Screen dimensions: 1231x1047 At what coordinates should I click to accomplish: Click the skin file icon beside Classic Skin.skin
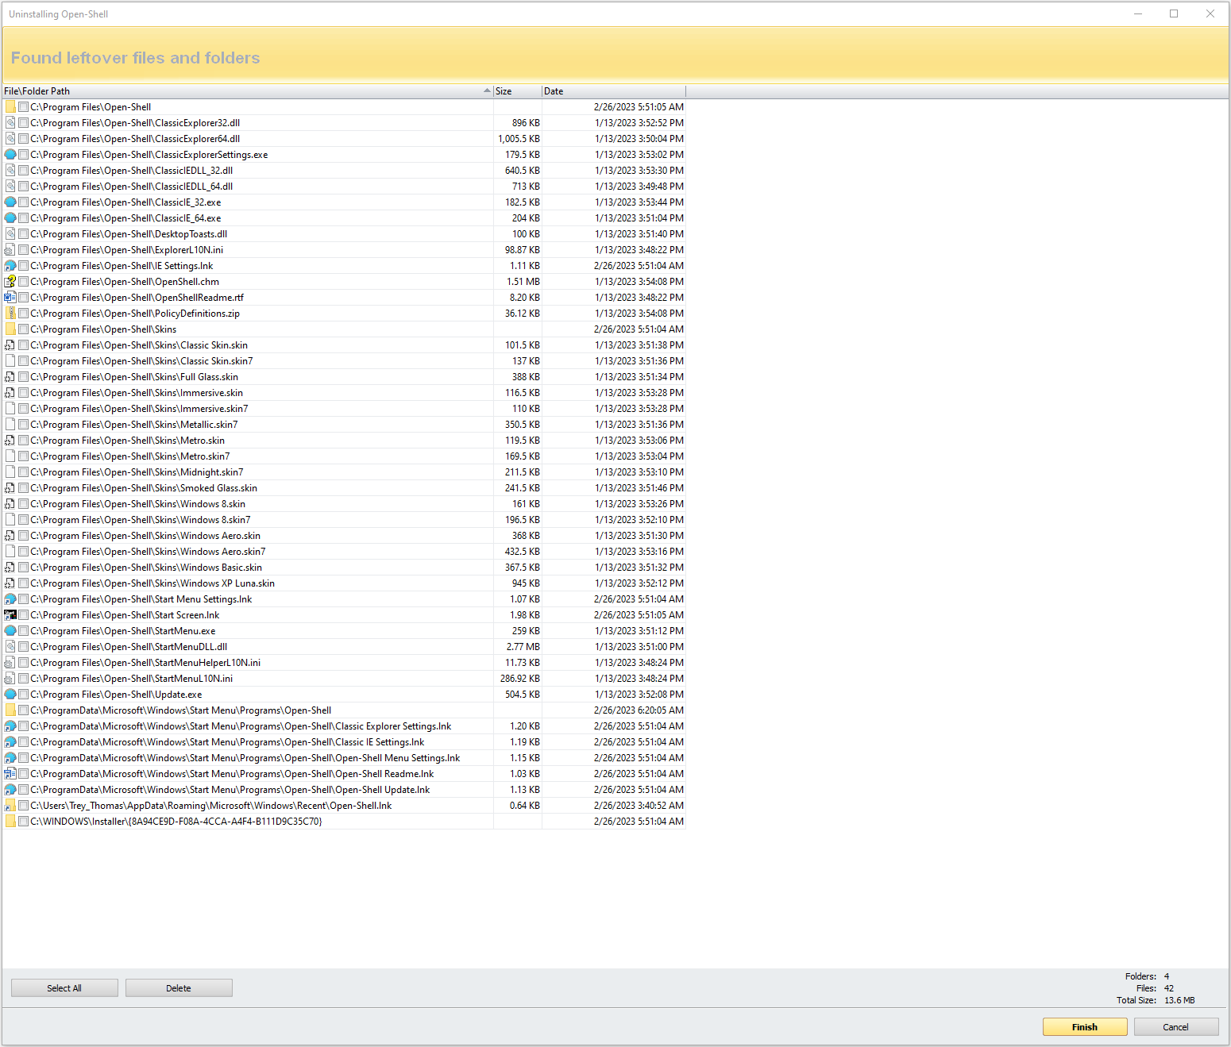[x=10, y=345]
